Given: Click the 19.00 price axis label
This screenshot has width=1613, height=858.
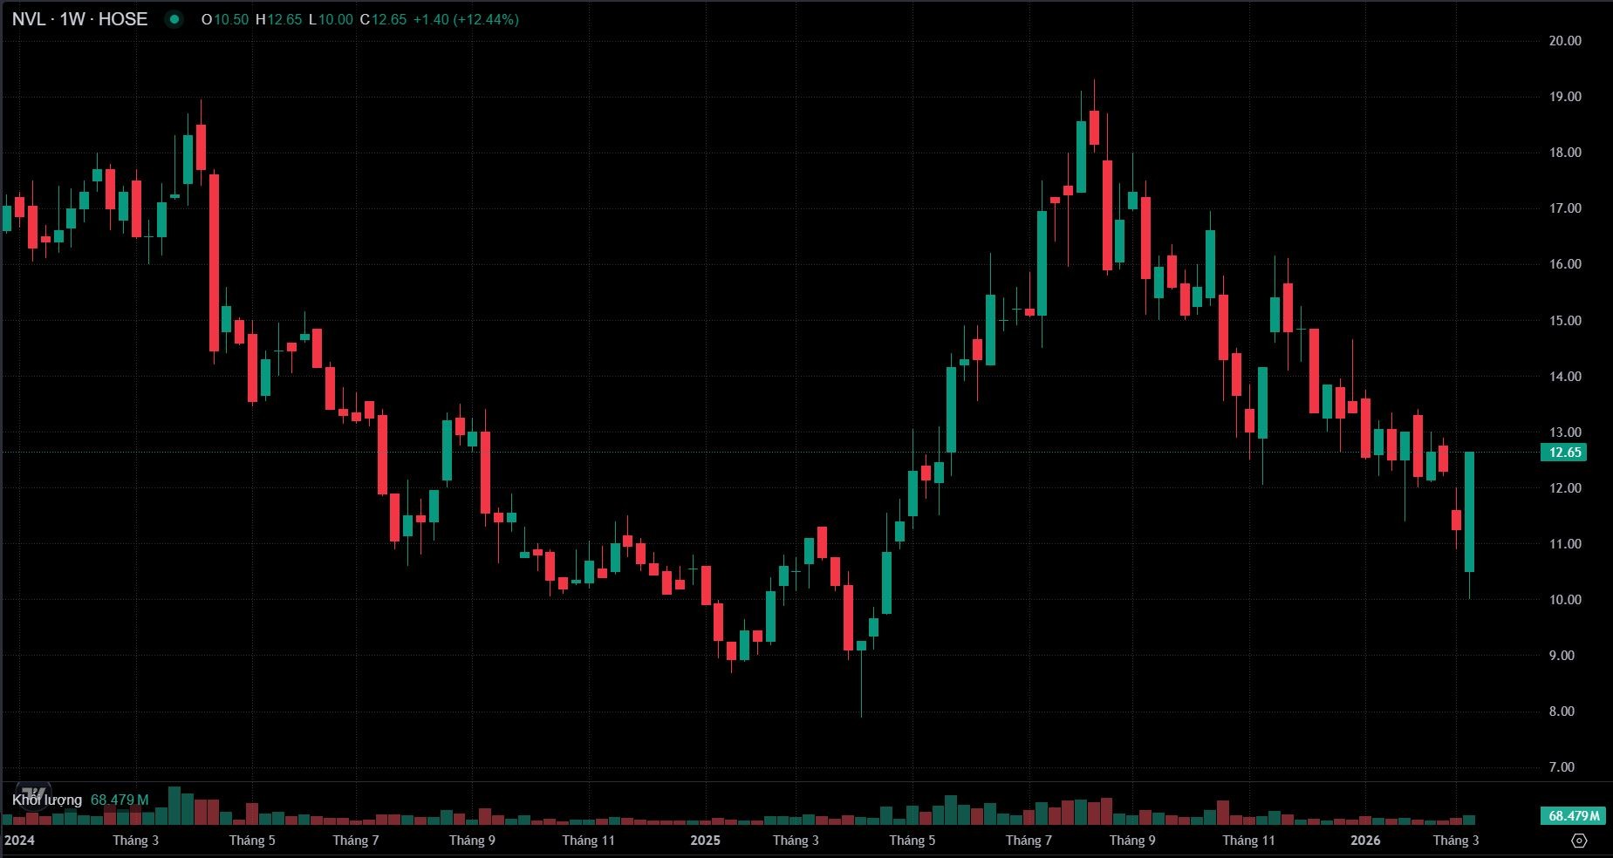Looking at the screenshot, I should [1565, 97].
